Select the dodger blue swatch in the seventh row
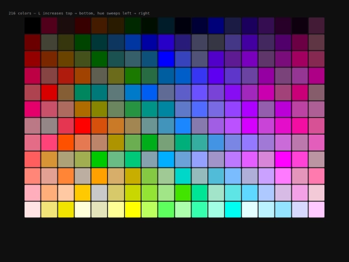The height and width of the screenshot is (262, 349). coord(183,126)
